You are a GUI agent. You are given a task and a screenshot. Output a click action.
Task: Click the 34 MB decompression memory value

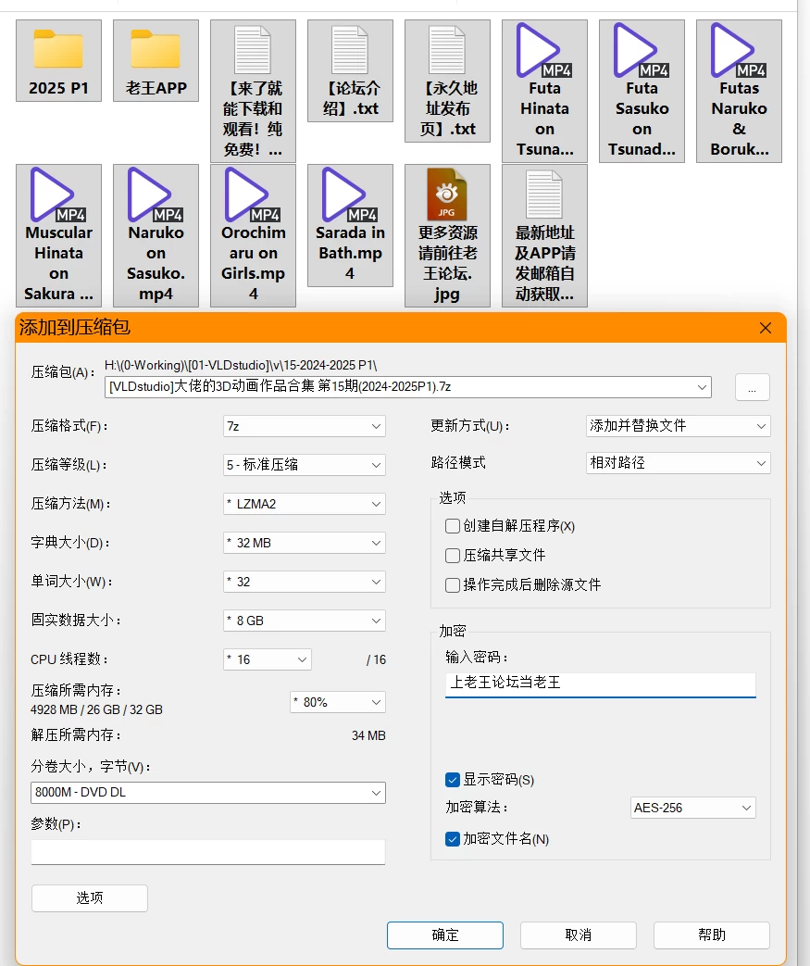coord(368,735)
